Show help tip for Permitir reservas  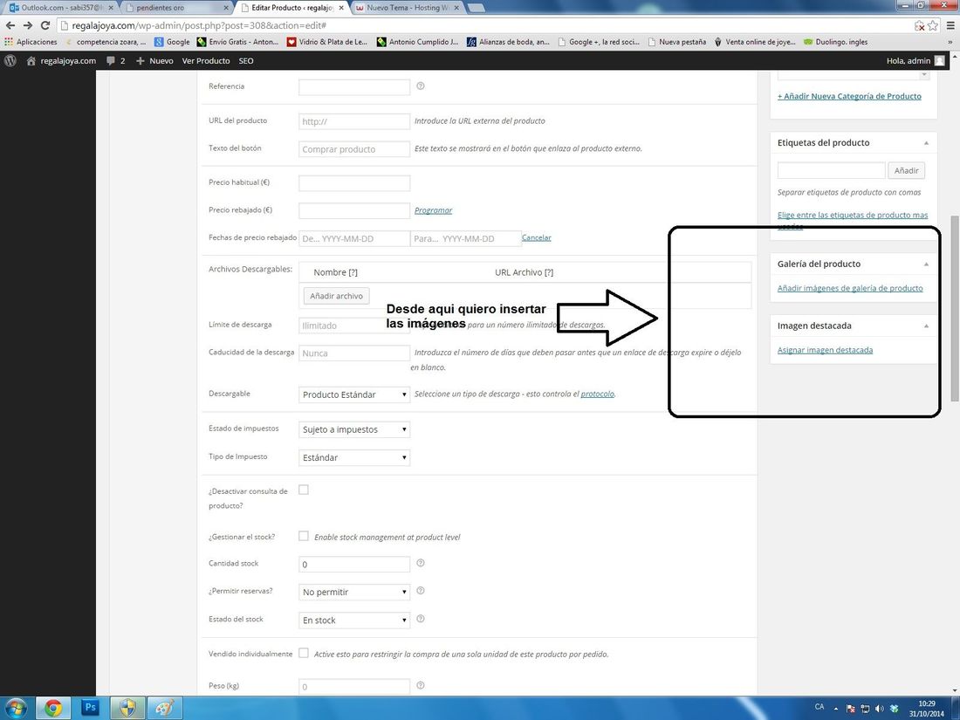tap(421, 591)
